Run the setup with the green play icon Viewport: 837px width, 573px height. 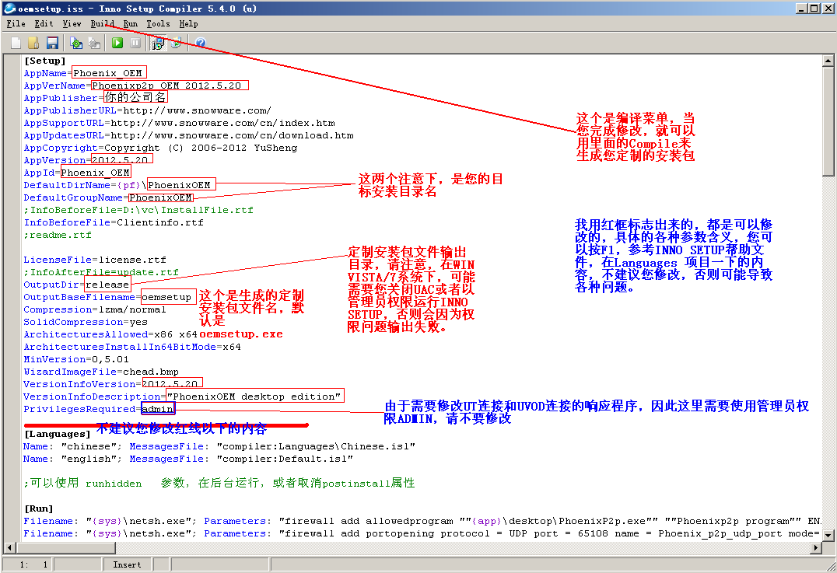coord(117,44)
